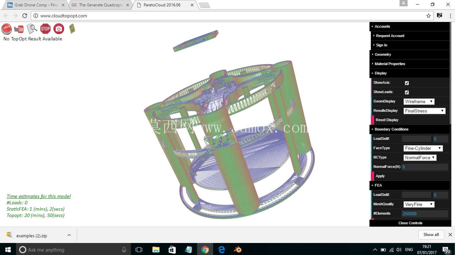Toggle the ShowLoads checkbox
The width and height of the screenshot is (455, 255).
click(x=407, y=92)
